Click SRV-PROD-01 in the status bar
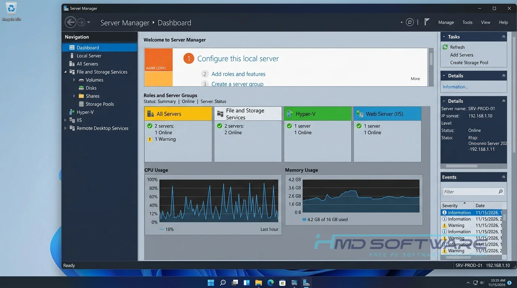The height and width of the screenshot is (288, 517). click(x=469, y=265)
